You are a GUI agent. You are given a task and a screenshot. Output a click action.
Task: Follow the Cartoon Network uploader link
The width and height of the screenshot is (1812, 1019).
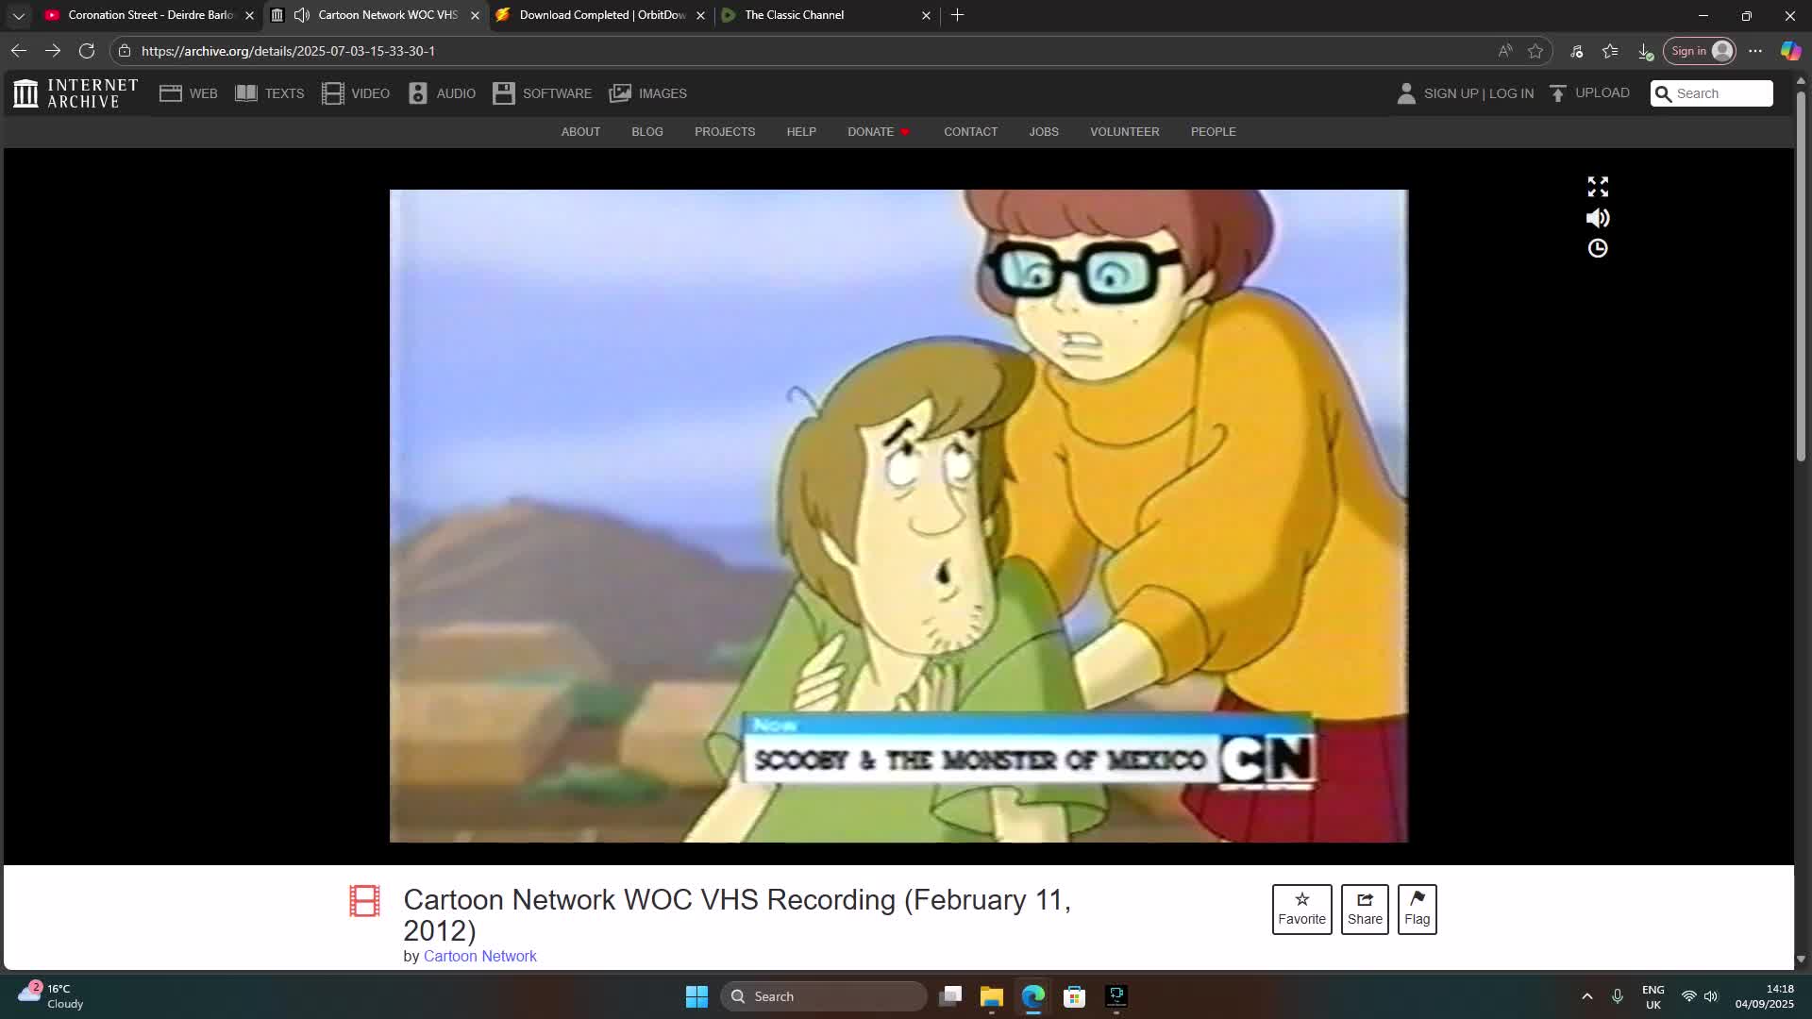pyautogui.click(x=479, y=956)
